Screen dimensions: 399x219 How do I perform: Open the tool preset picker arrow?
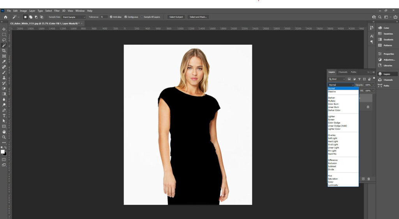pyautogui.click(x=19, y=17)
